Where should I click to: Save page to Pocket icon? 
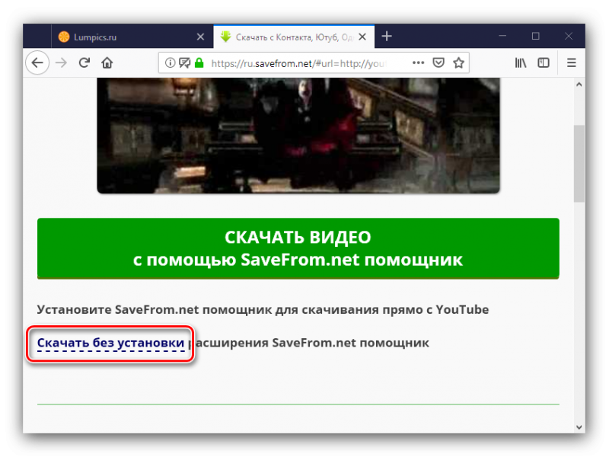pyautogui.click(x=438, y=62)
